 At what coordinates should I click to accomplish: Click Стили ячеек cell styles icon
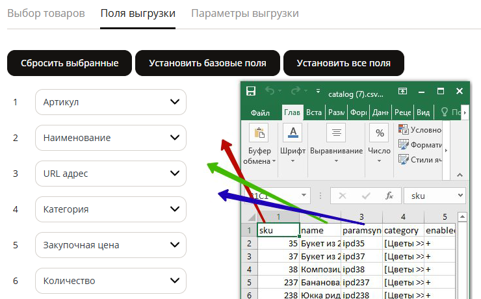click(404, 159)
